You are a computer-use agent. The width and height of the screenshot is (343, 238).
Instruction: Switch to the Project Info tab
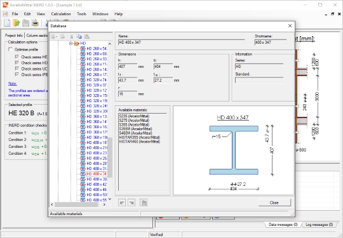(x=14, y=36)
